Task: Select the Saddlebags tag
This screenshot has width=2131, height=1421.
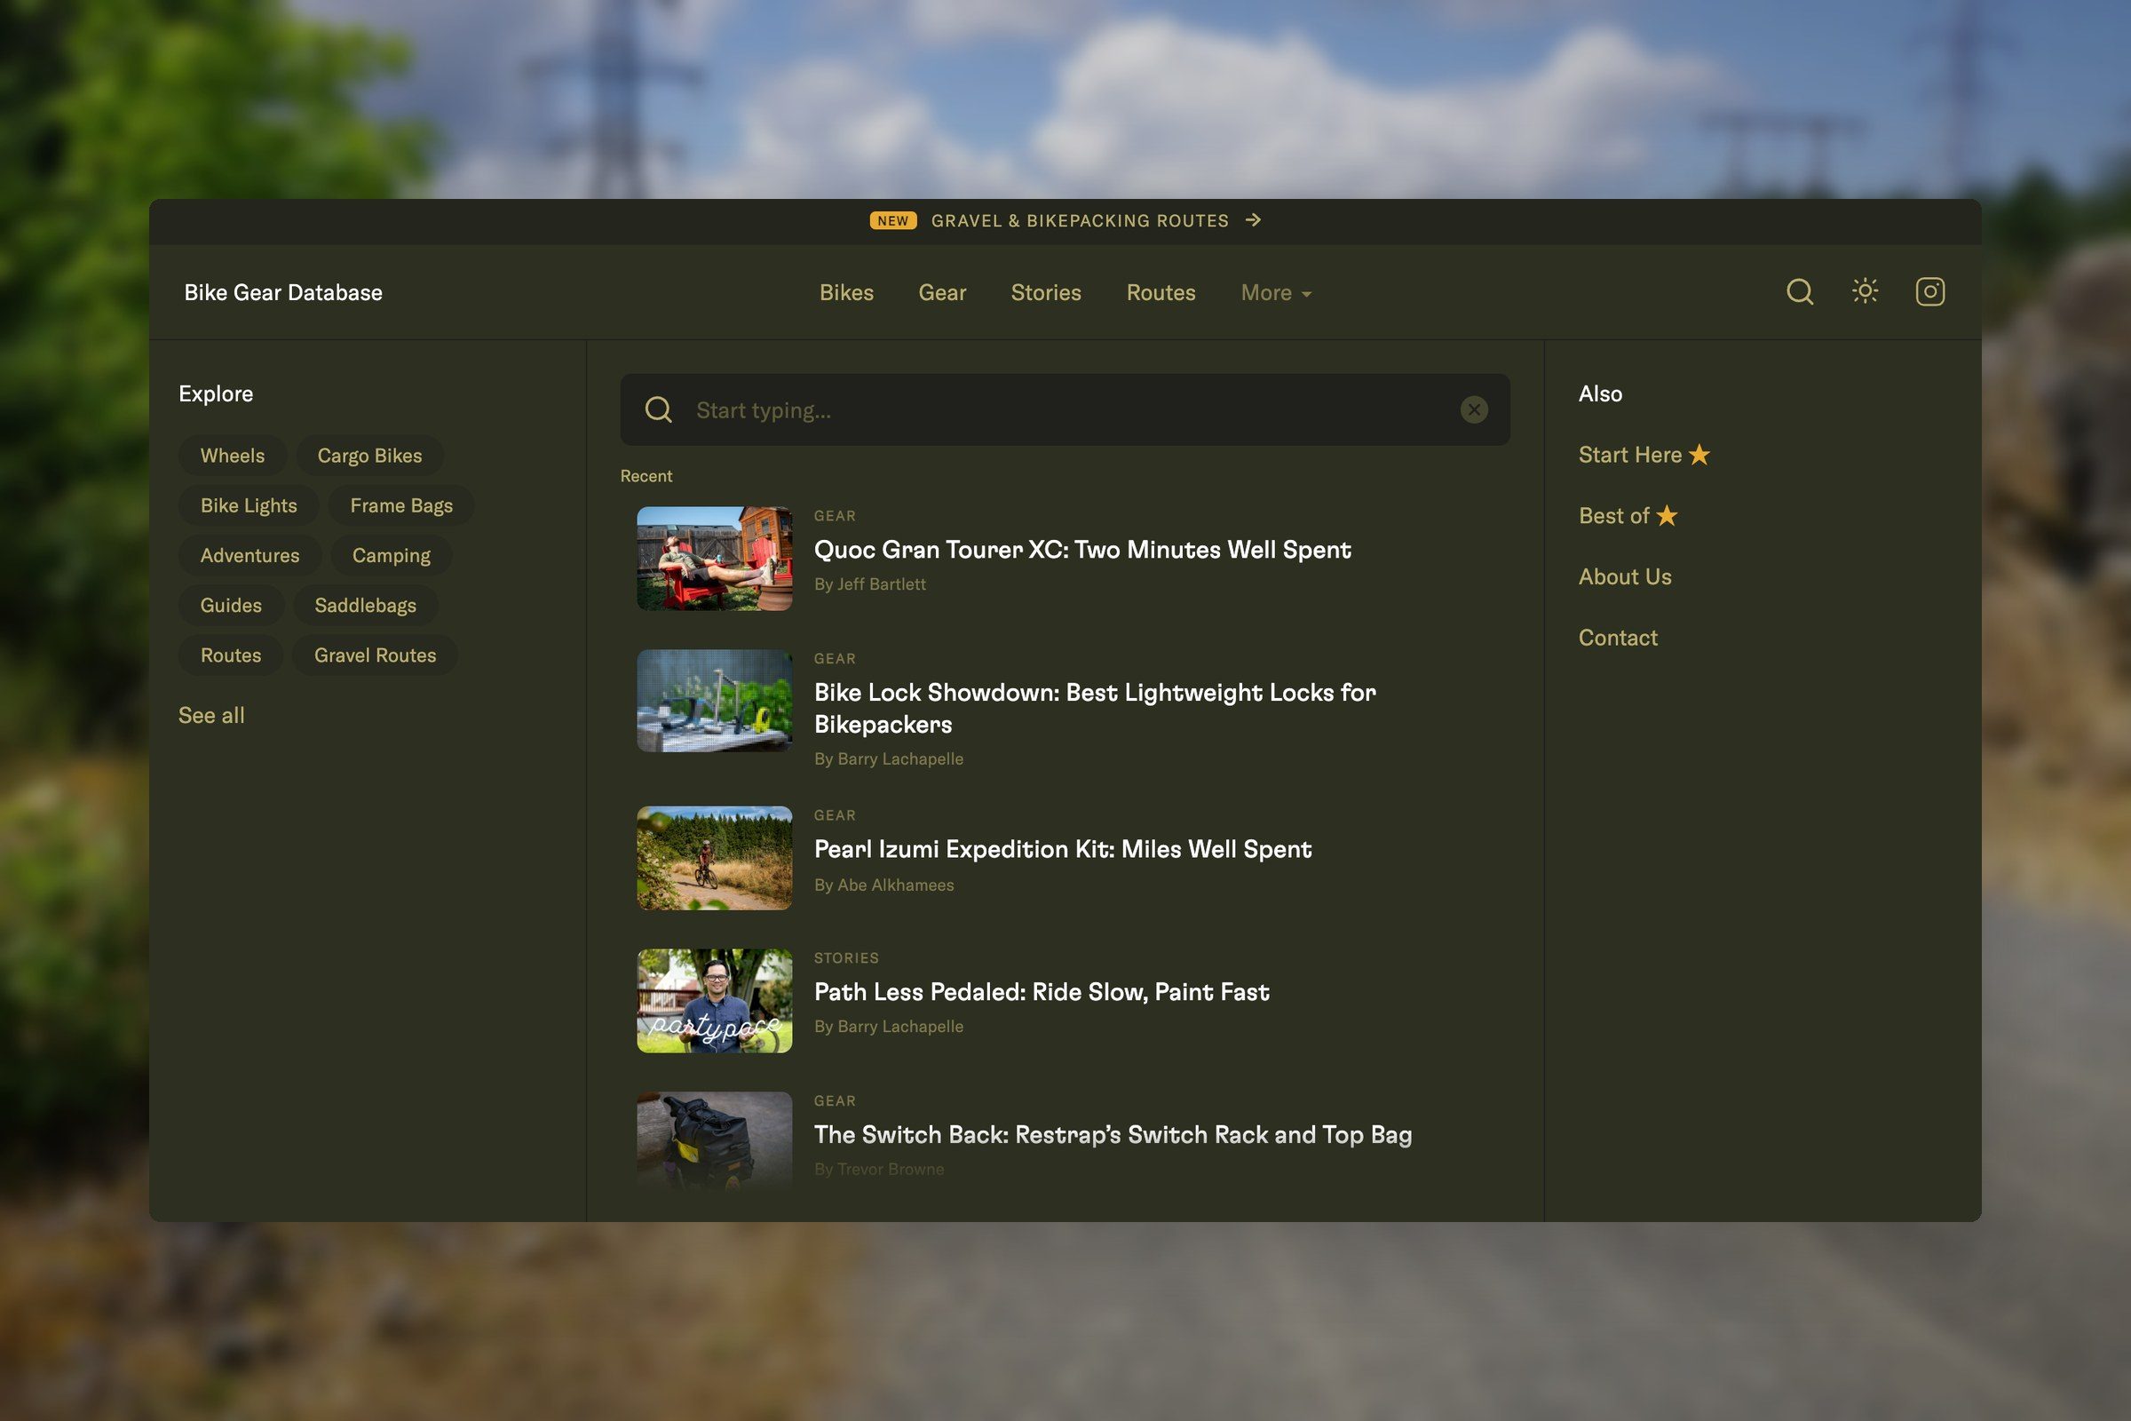Action: (365, 605)
